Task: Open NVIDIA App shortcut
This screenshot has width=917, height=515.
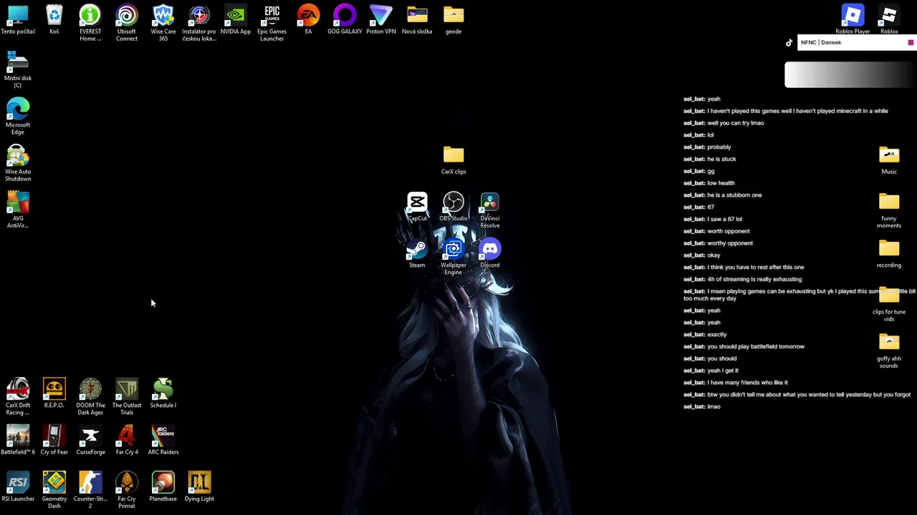Action: pos(236,20)
